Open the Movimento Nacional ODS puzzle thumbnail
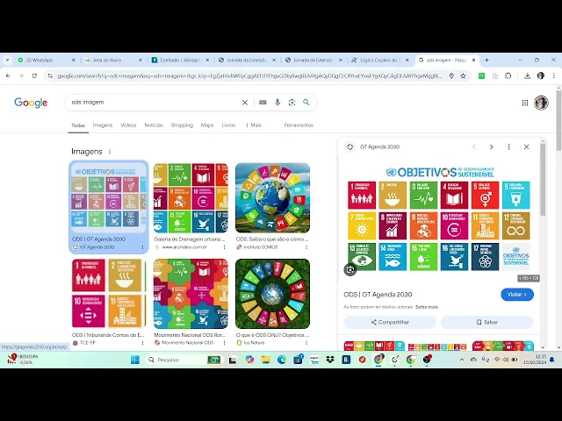The height and width of the screenshot is (421, 562). [191, 294]
